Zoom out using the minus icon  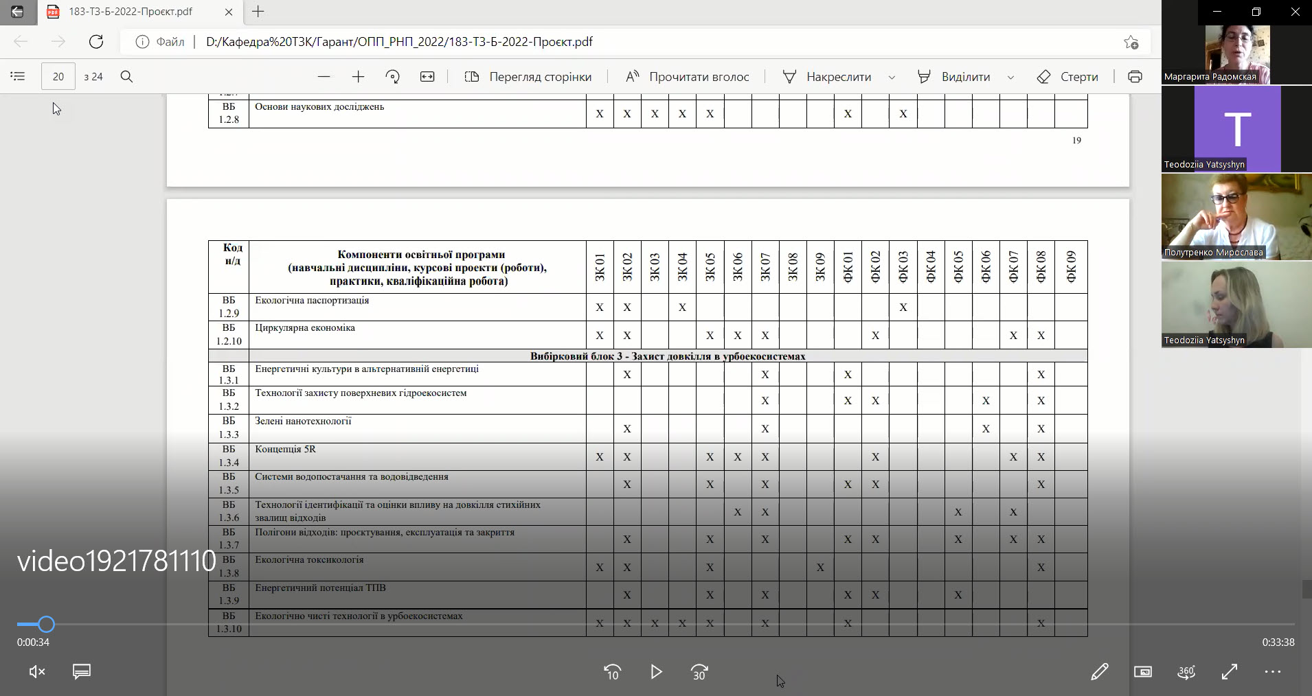pos(324,76)
